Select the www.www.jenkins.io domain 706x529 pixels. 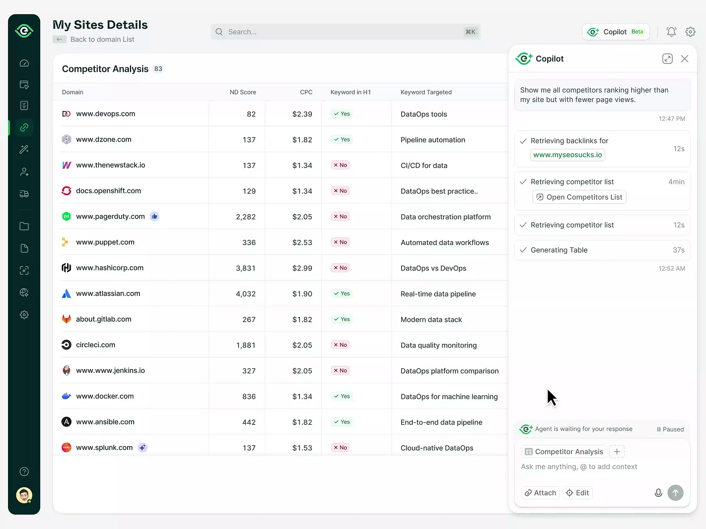point(110,370)
